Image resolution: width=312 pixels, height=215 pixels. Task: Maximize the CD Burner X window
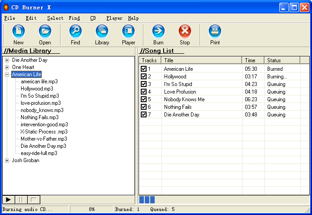pos(294,8)
